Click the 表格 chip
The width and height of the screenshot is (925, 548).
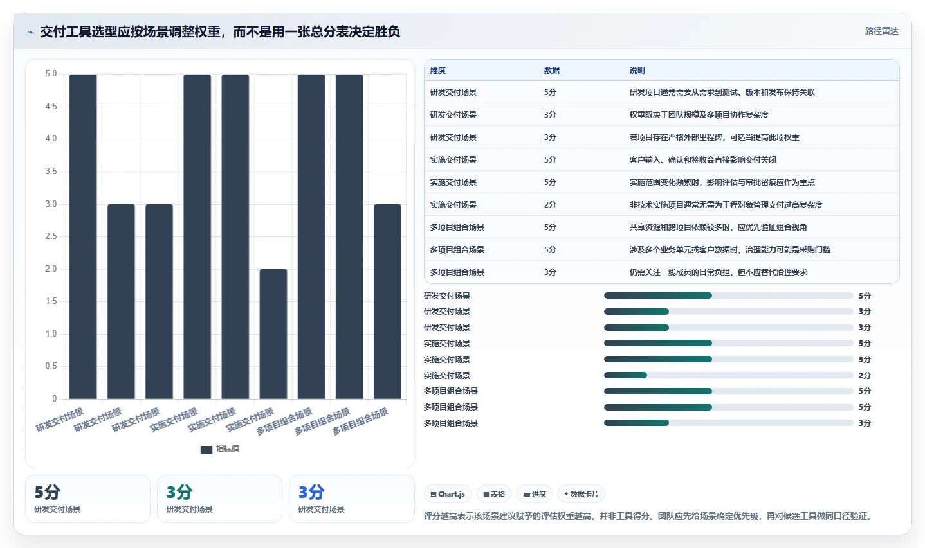(x=494, y=494)
